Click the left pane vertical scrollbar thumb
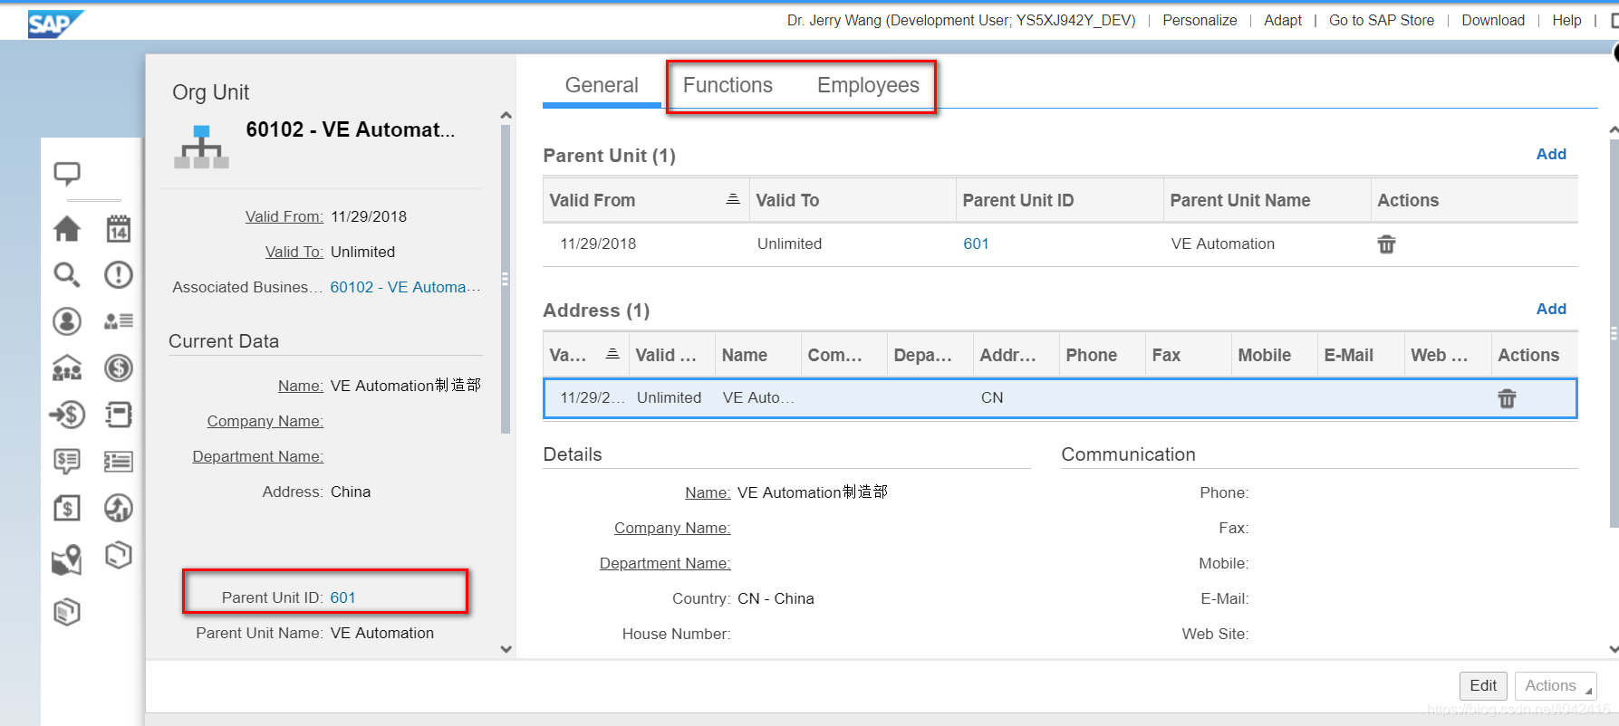 click(x=506, y=279)
